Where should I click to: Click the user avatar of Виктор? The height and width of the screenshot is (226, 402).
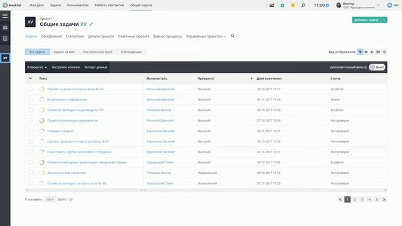(x=339, y=5)
